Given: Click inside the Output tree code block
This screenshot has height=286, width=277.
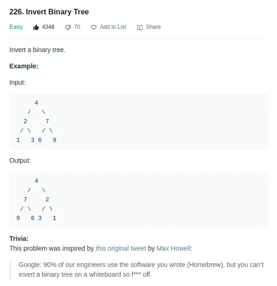Looking at the screenshot, I should [138, 200].
